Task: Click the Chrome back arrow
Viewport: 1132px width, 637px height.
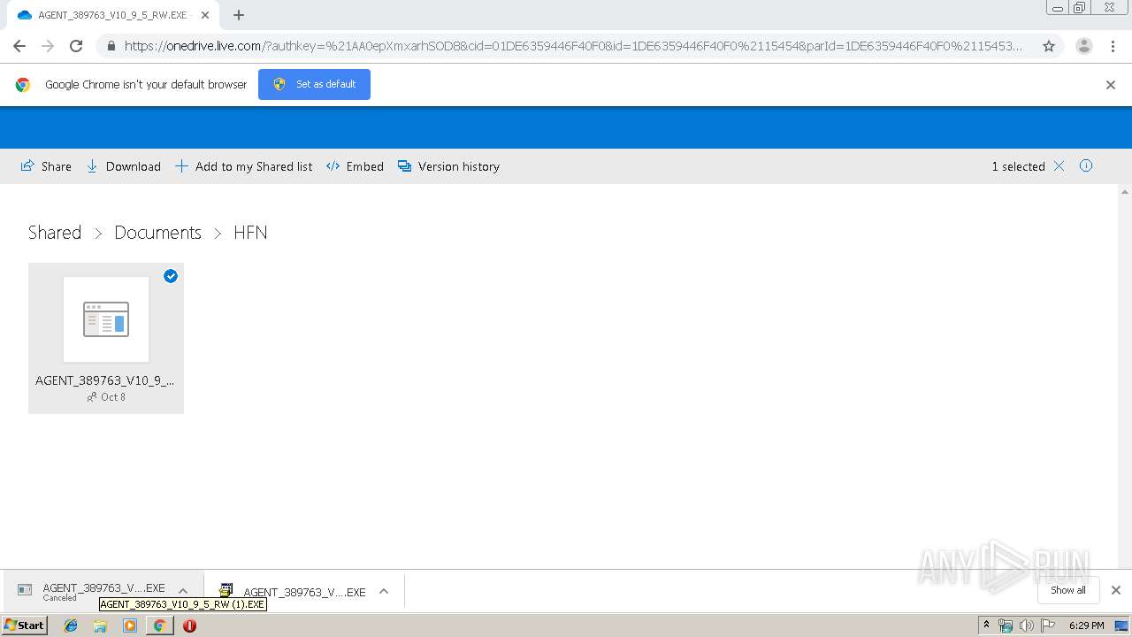Action: (x=19, y=46)
